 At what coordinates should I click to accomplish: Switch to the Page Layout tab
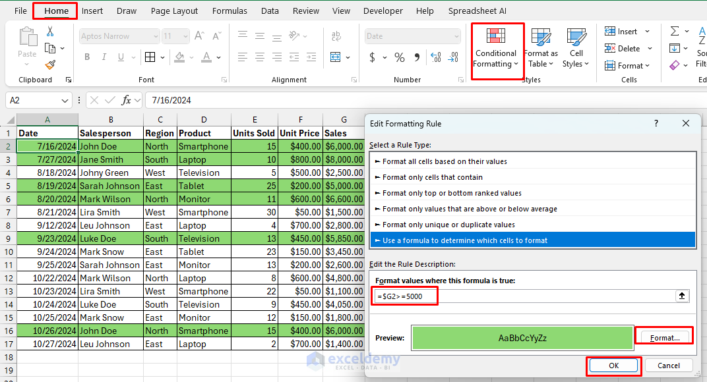(x=174, y=11)
